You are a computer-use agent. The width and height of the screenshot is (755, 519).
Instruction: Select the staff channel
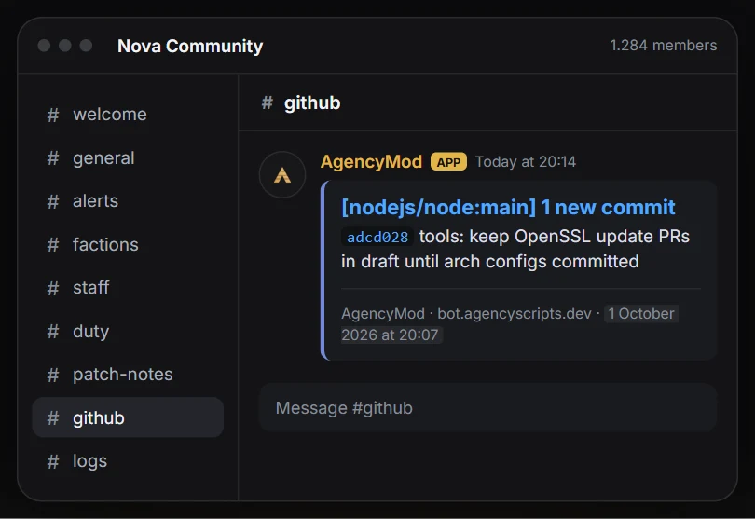coord(128,288)
